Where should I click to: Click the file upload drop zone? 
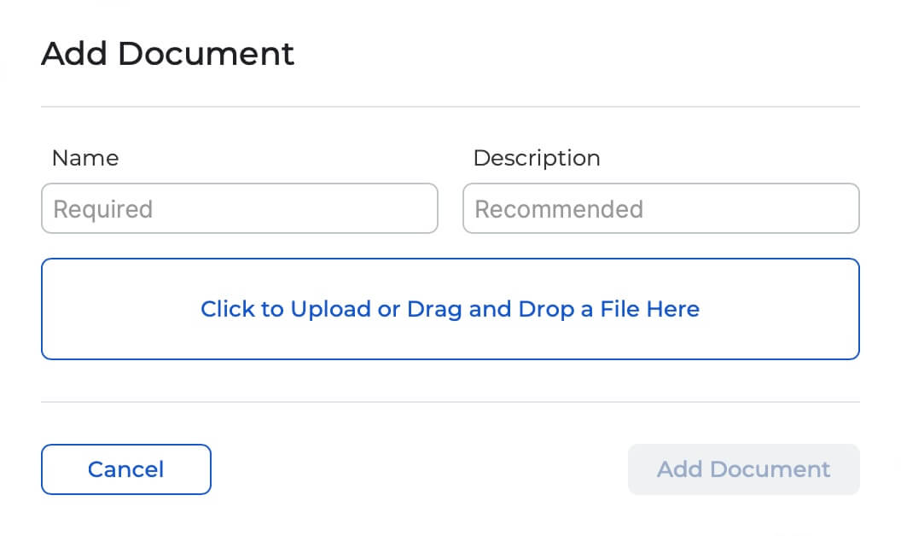pyautogui.click(x=450, y=309)
